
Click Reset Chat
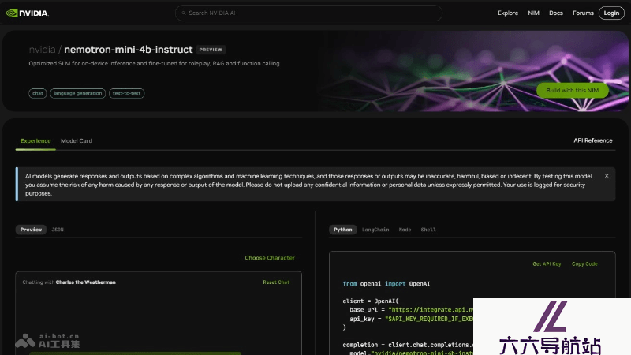pyautogui.click(x=276, y=282)
